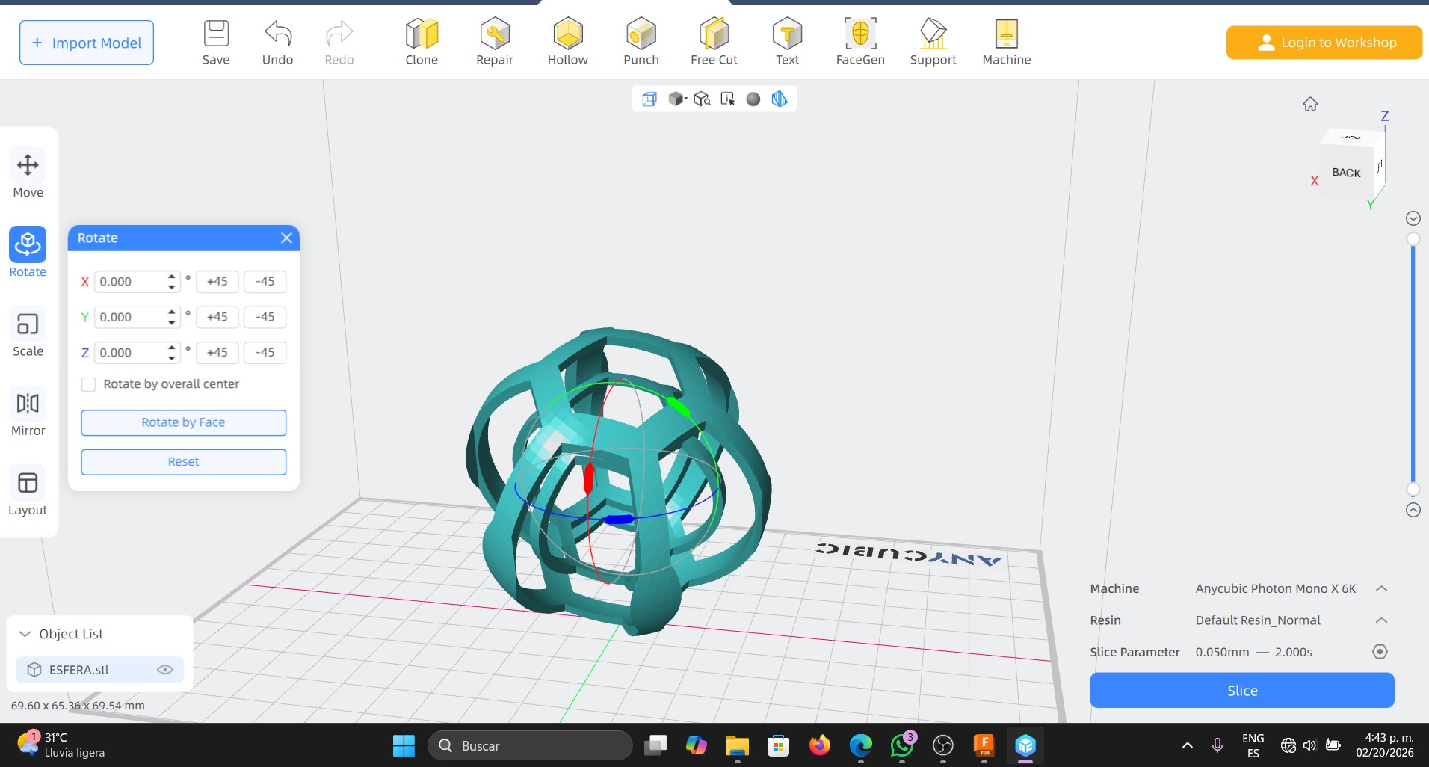Collapse the Object List panel
Image resolution: width=1429 pixels, height=767 pixels.
25,634
